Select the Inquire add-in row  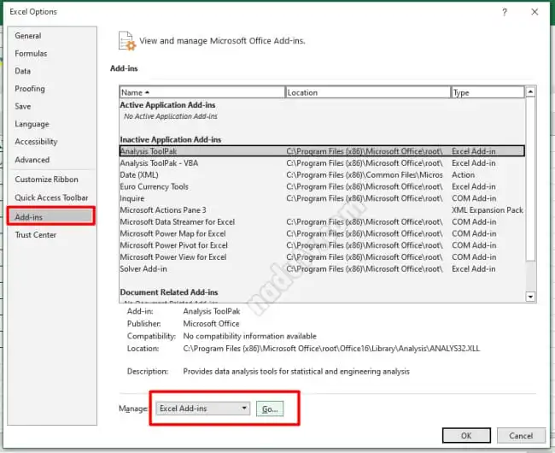tap(322, 198)
